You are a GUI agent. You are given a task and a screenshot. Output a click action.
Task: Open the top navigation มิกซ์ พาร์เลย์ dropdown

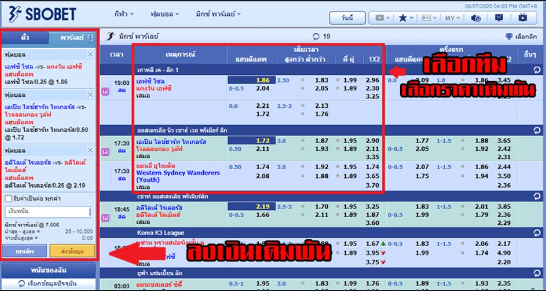(x=218, y=14)
